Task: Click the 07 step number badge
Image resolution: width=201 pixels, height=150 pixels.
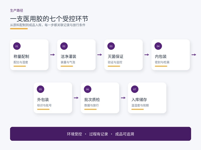Action: pos(135,89)
